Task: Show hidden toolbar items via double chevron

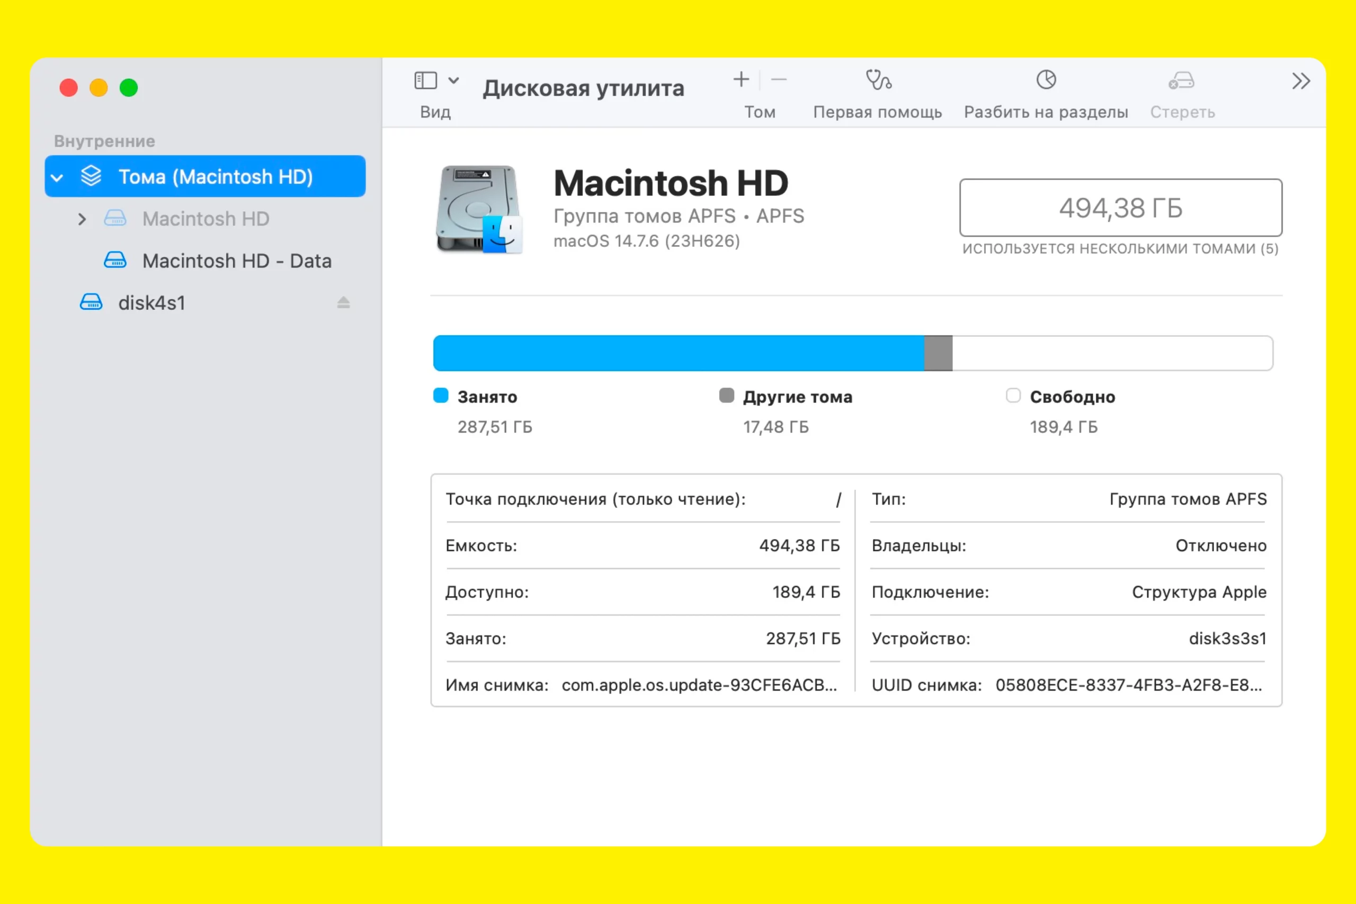Action: pos(1301,80)
